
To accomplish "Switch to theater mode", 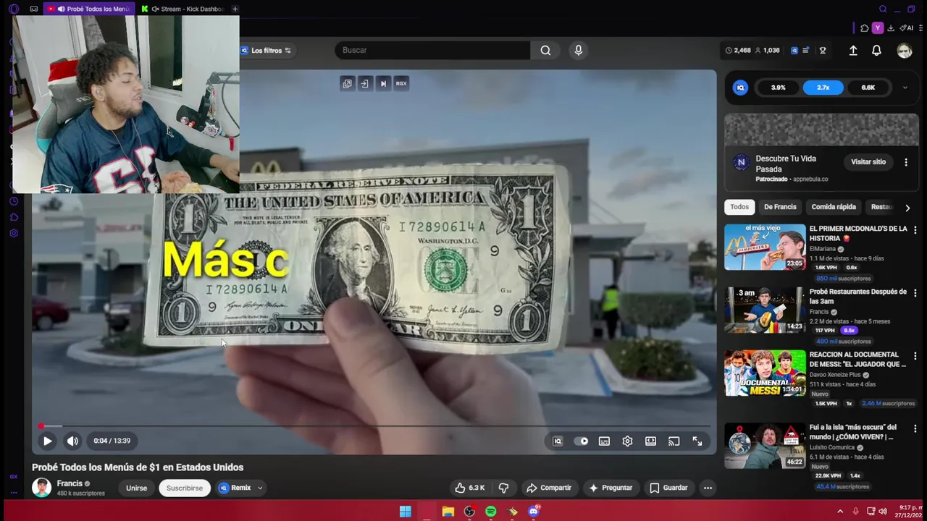I will pyautogui.click(x=650, y=441).
